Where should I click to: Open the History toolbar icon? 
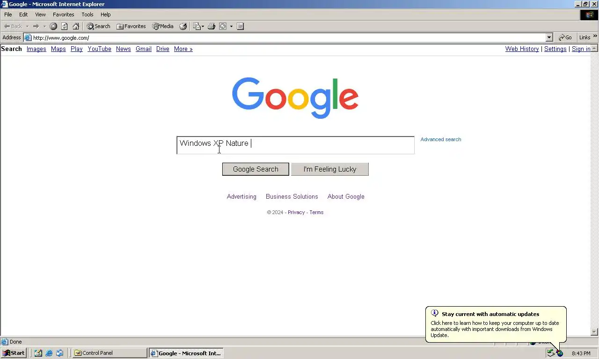183,26
